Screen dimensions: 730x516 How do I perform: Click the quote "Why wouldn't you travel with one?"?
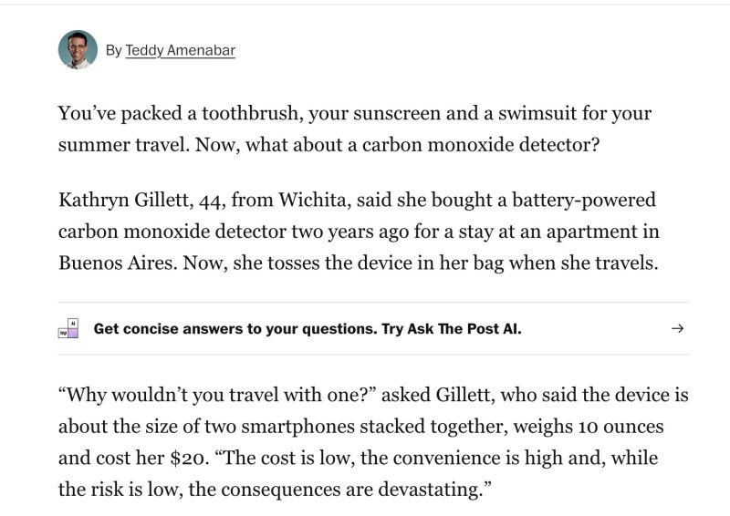(218, 395)
